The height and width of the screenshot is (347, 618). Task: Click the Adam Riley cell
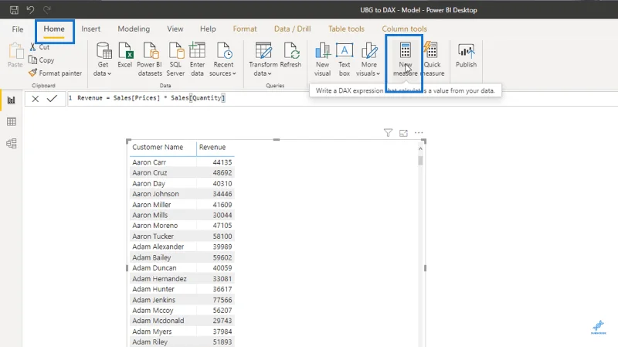pos(150,342)
